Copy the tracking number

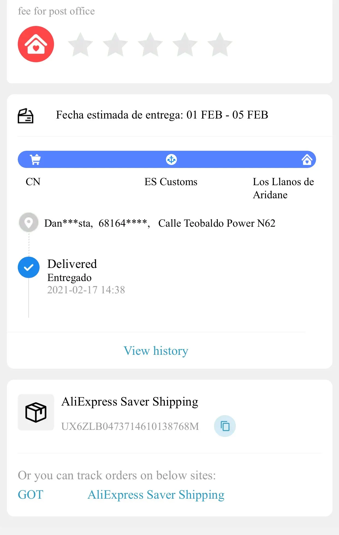(225, 426)
